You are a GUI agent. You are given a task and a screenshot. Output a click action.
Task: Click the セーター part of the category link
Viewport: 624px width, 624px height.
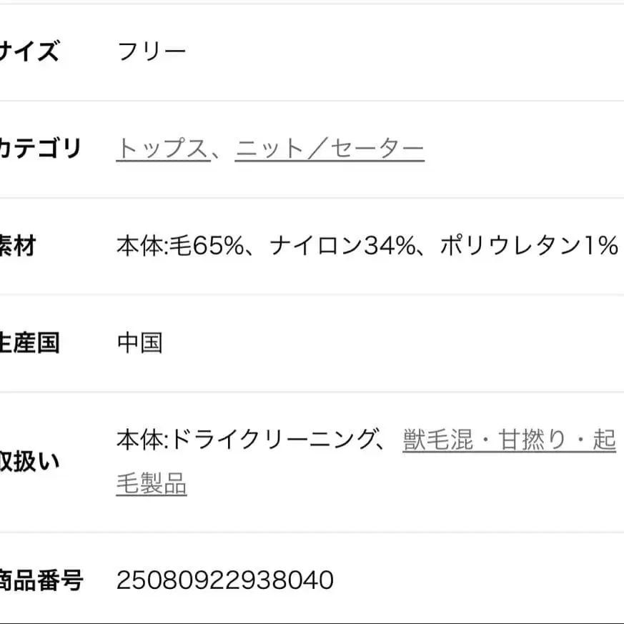[373, 149]
